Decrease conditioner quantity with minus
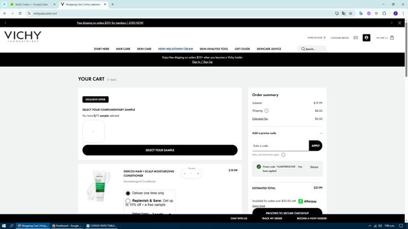 click(x=184, y=174)
